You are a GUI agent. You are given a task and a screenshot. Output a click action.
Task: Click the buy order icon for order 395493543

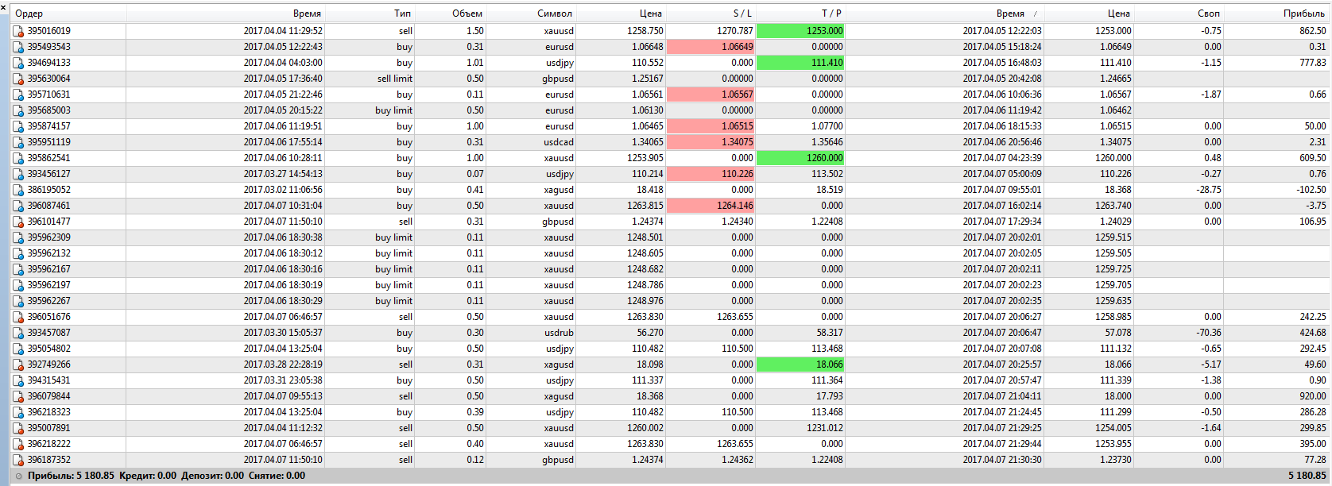pyautogui.click(x=17, y=47)
